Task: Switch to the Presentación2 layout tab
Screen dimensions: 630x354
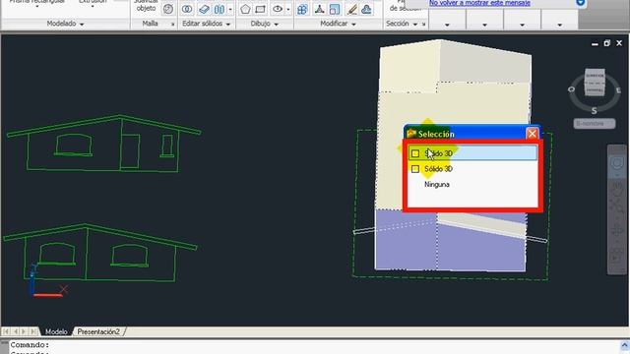Action: (98, 331)
